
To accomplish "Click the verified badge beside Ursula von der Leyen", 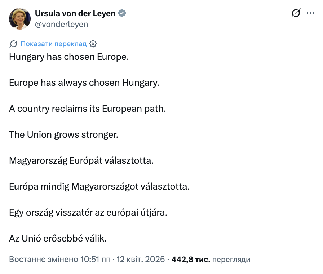I will point(122,13).
